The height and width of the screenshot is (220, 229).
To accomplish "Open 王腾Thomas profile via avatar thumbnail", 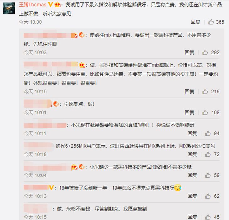I will point(9,8).
